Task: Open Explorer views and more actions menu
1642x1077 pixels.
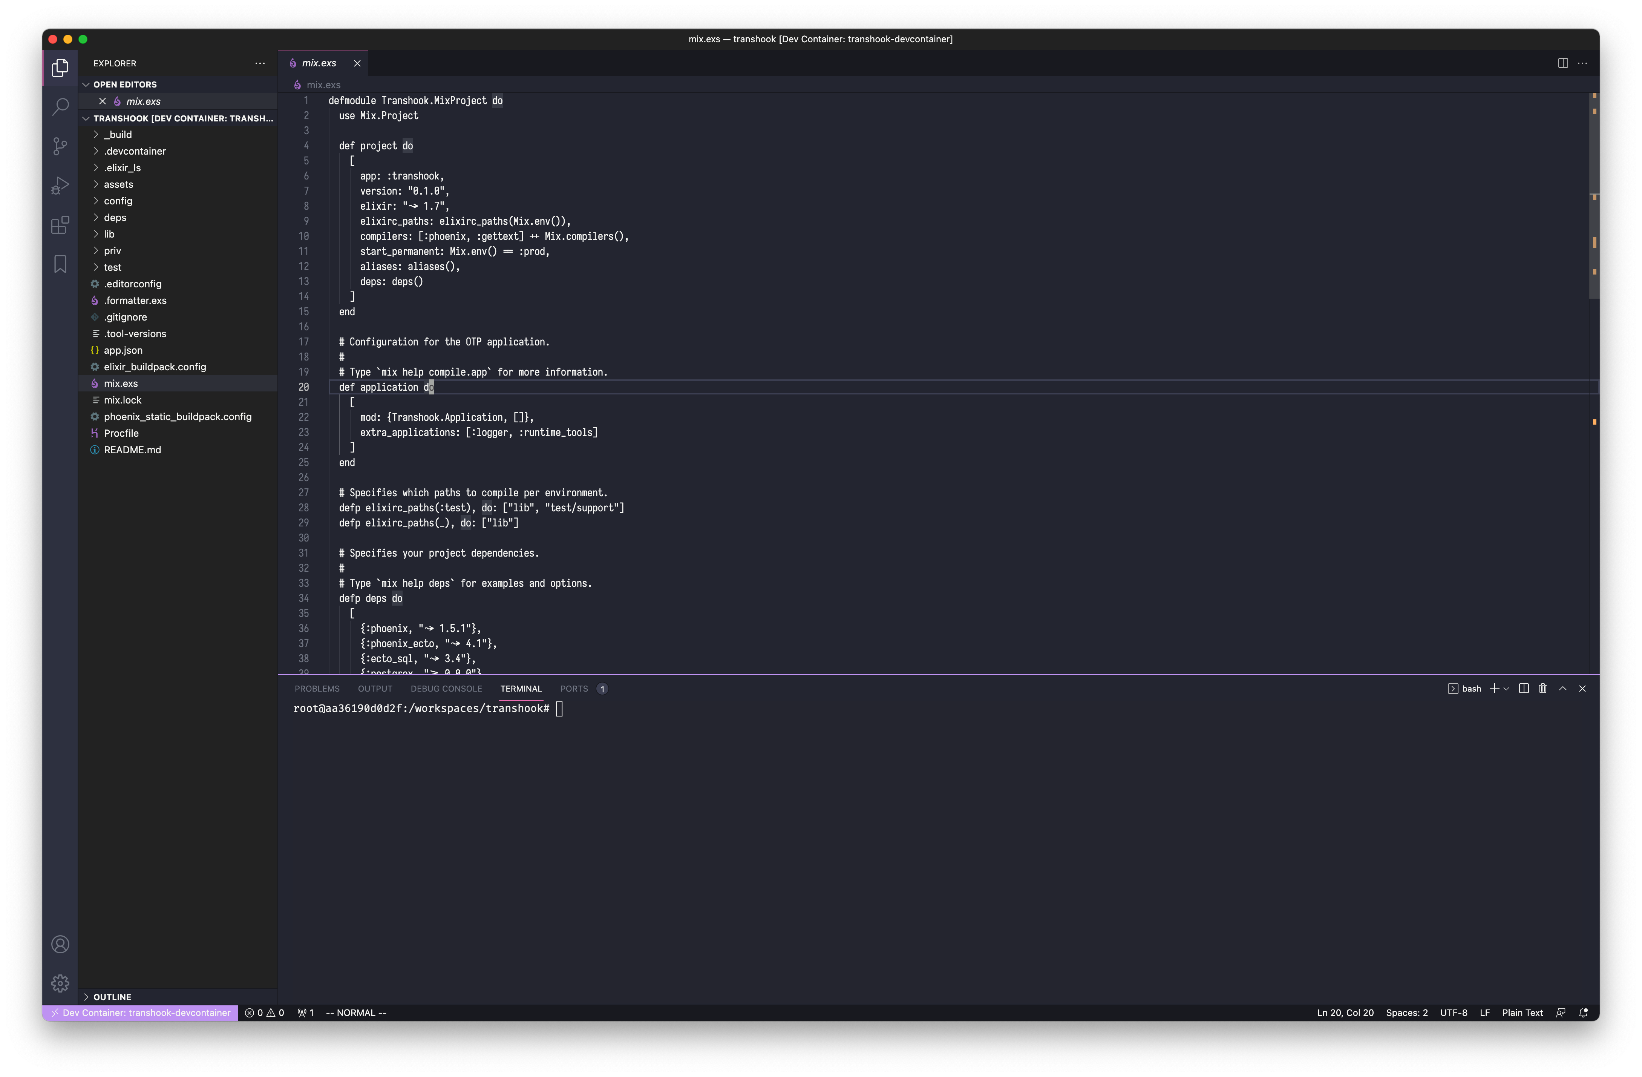Action: pyautogui.click(x=260, y=63)
